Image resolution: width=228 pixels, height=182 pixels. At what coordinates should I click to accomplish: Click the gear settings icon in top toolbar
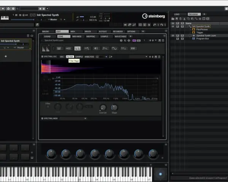[x=13, y=9]
